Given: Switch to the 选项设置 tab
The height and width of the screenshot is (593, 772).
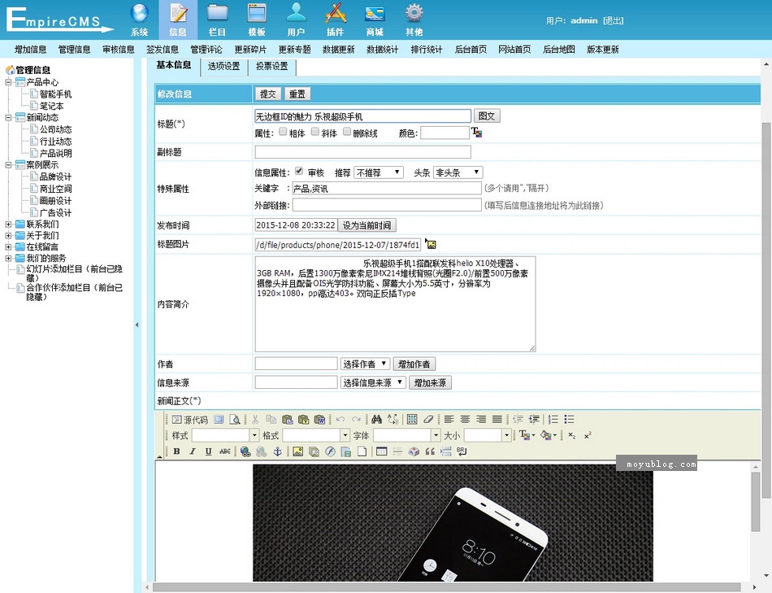Looking at the screenshot, I should [224, 66].
